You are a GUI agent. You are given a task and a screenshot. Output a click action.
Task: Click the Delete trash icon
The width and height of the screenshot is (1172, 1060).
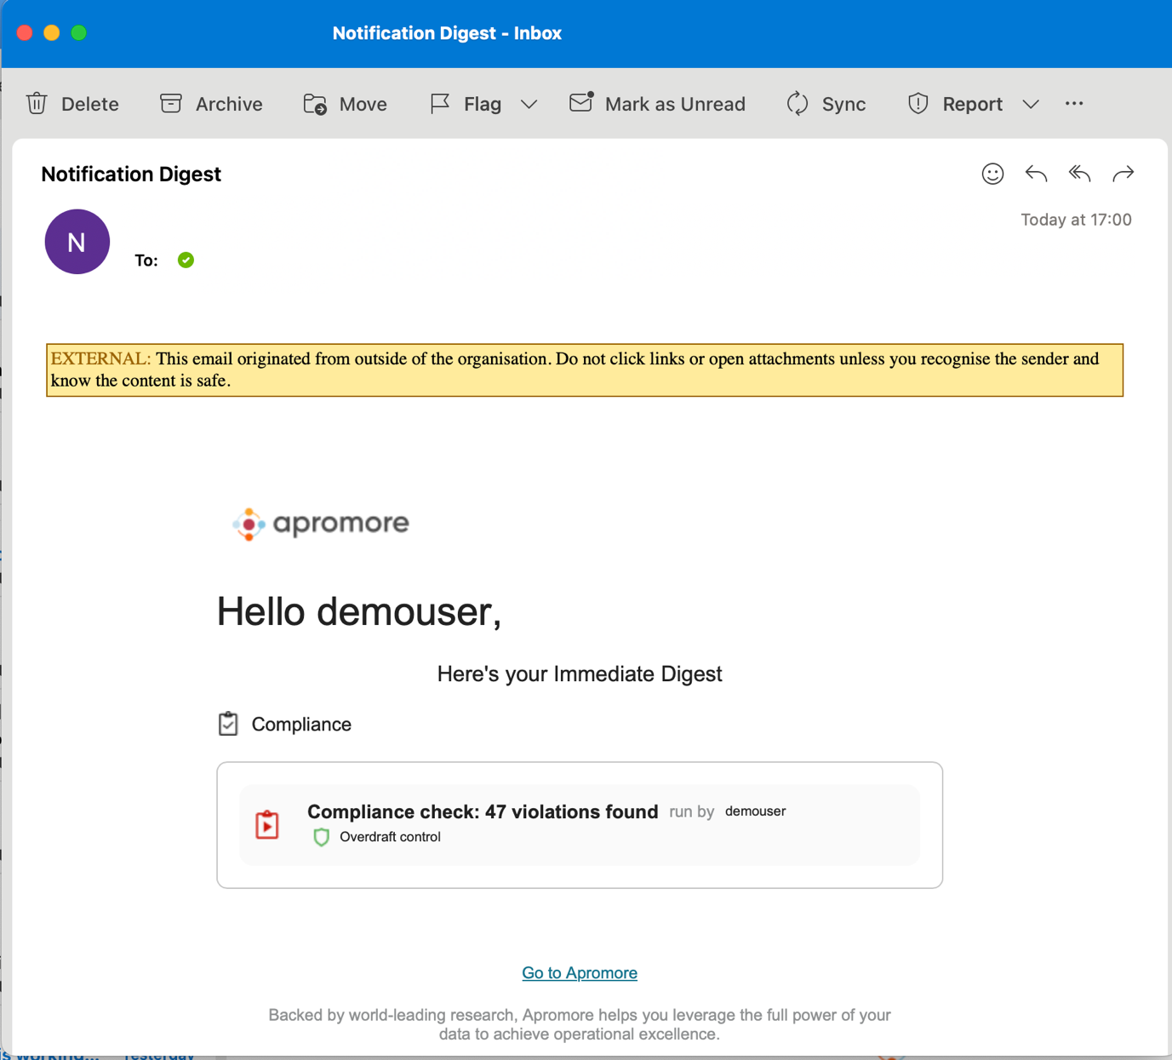(x=37, y=104)
